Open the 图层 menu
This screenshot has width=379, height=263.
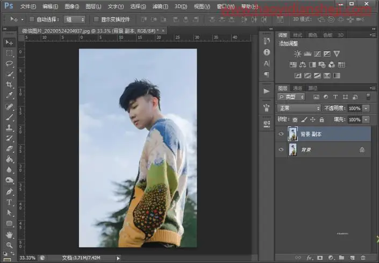coord(94,6)
